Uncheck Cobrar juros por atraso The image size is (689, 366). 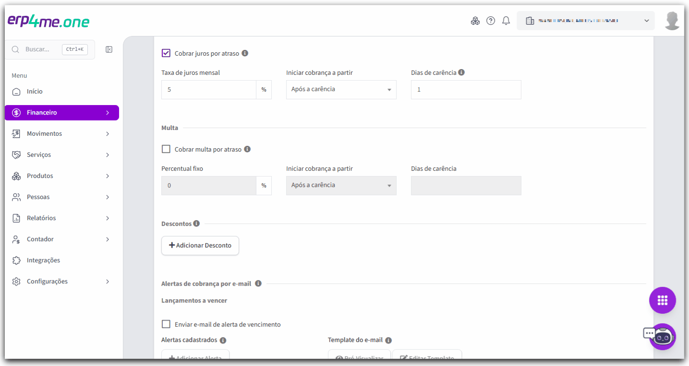click(166, 53)
